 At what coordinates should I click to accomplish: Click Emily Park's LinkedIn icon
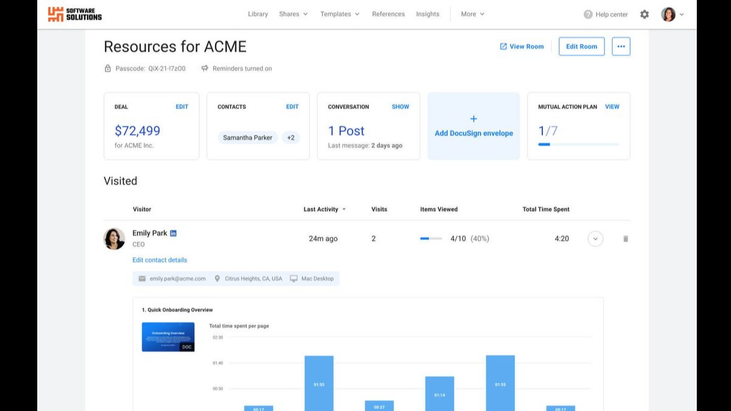tap(173, 233)
